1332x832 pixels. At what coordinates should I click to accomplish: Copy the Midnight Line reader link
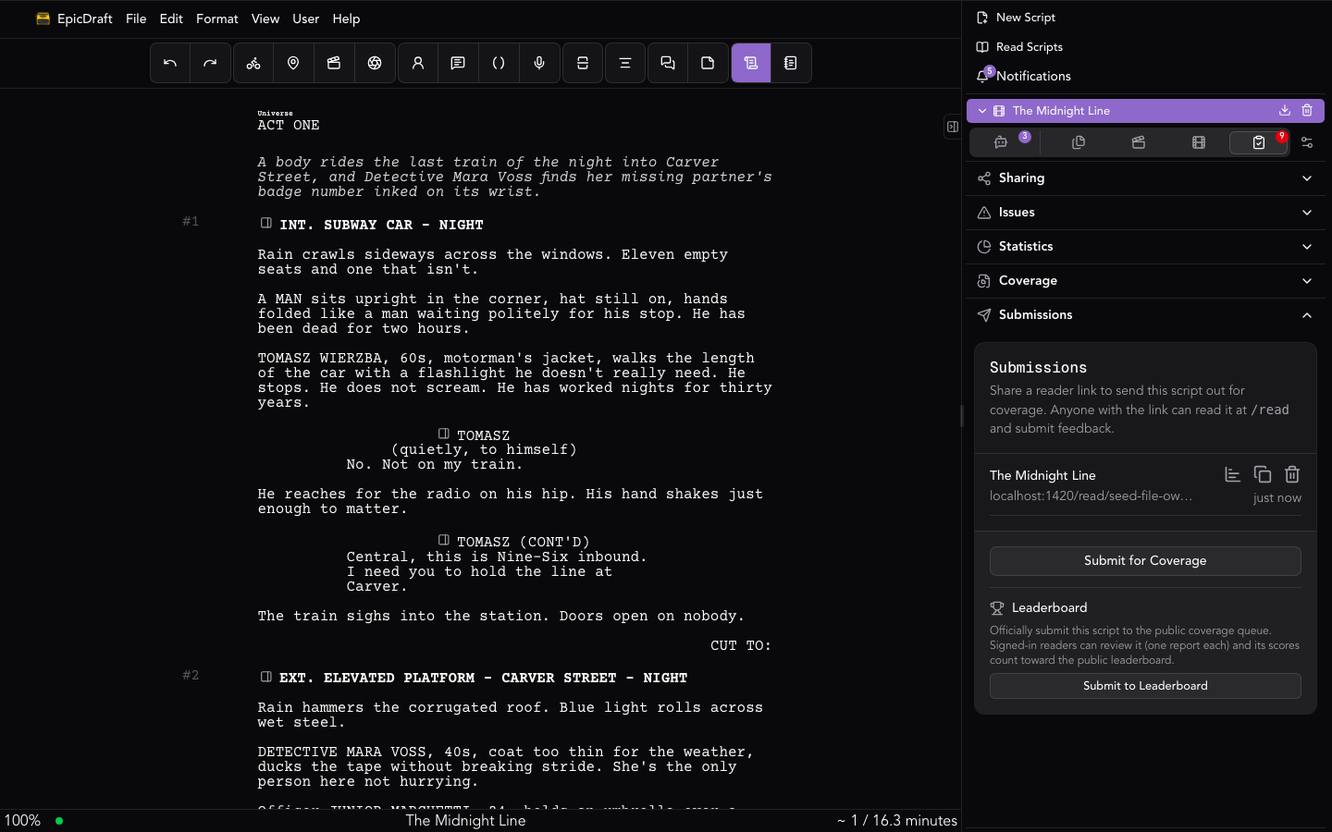[x=1263, y=474]
